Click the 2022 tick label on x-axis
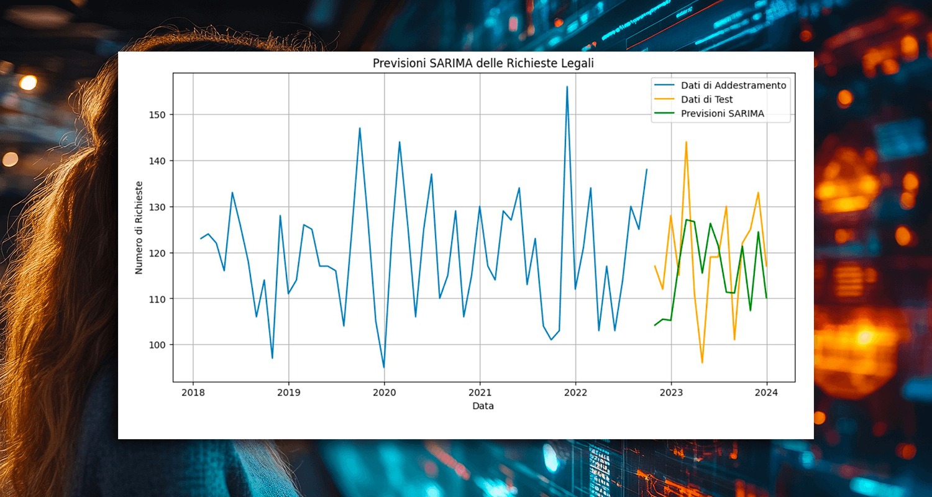932x497 pixels. point(575,393)
